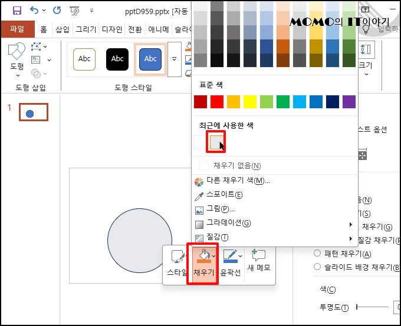The width and height of the screenshot is (401, 326).
Task: Click the 채우기 fill bucket button
Action: point(204,256)
